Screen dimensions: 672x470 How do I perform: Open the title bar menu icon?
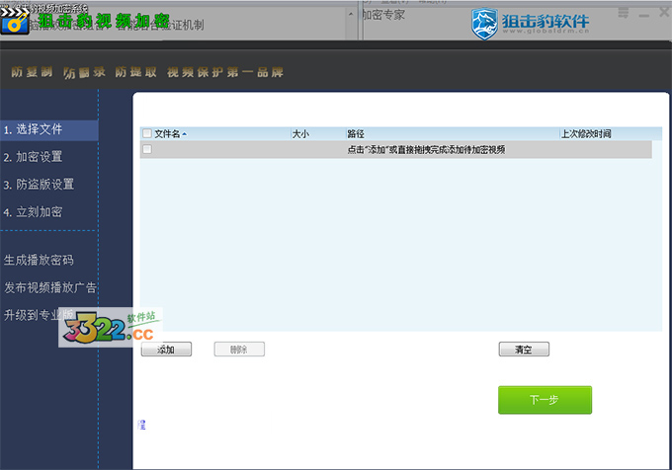624,13
